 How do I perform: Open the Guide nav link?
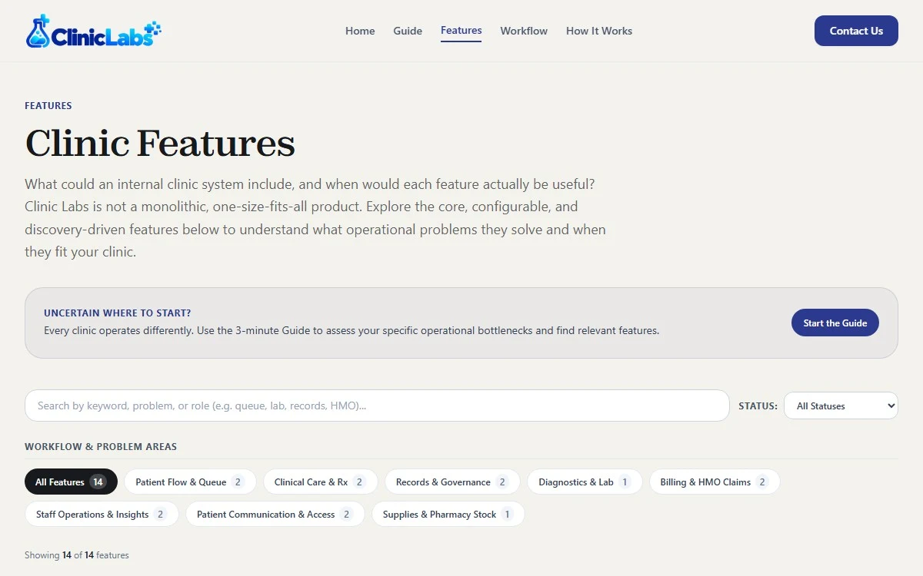tap(408, 31)
